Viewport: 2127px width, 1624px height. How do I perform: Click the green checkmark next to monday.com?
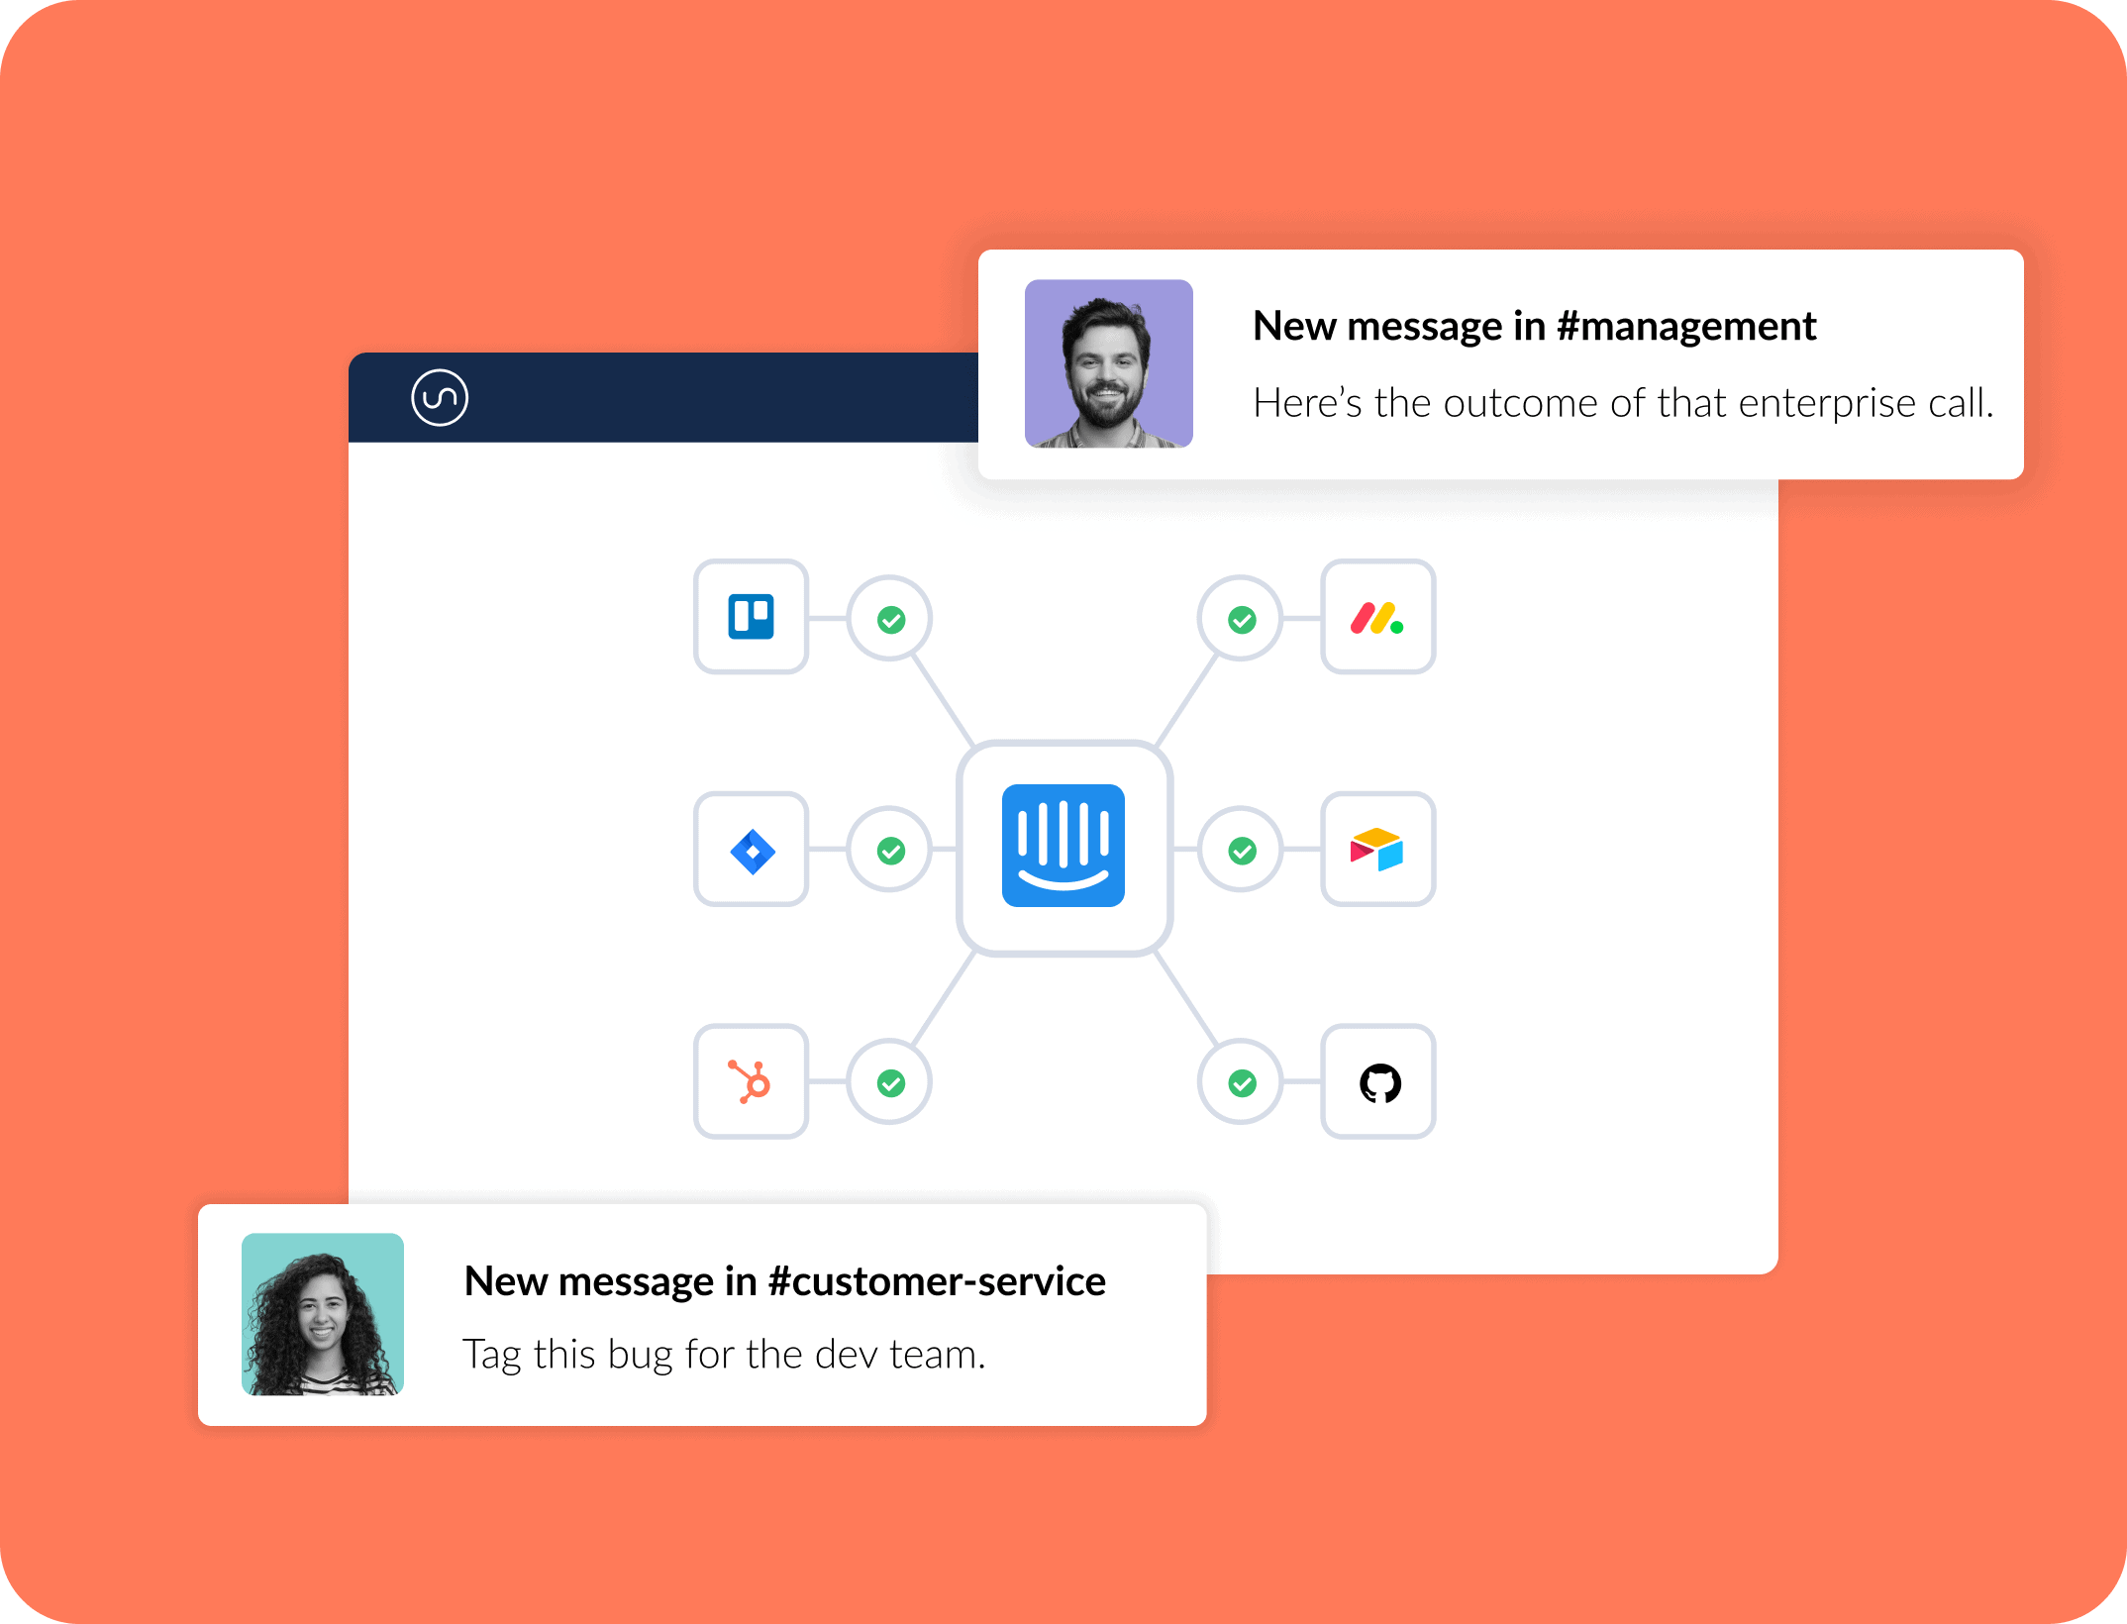click(1241, 619)
